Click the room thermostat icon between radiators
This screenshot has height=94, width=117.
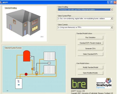point(49,63)
